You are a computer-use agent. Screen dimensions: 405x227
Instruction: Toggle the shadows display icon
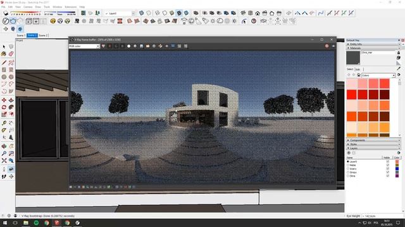pyautogui.click(x=6, y=13)
